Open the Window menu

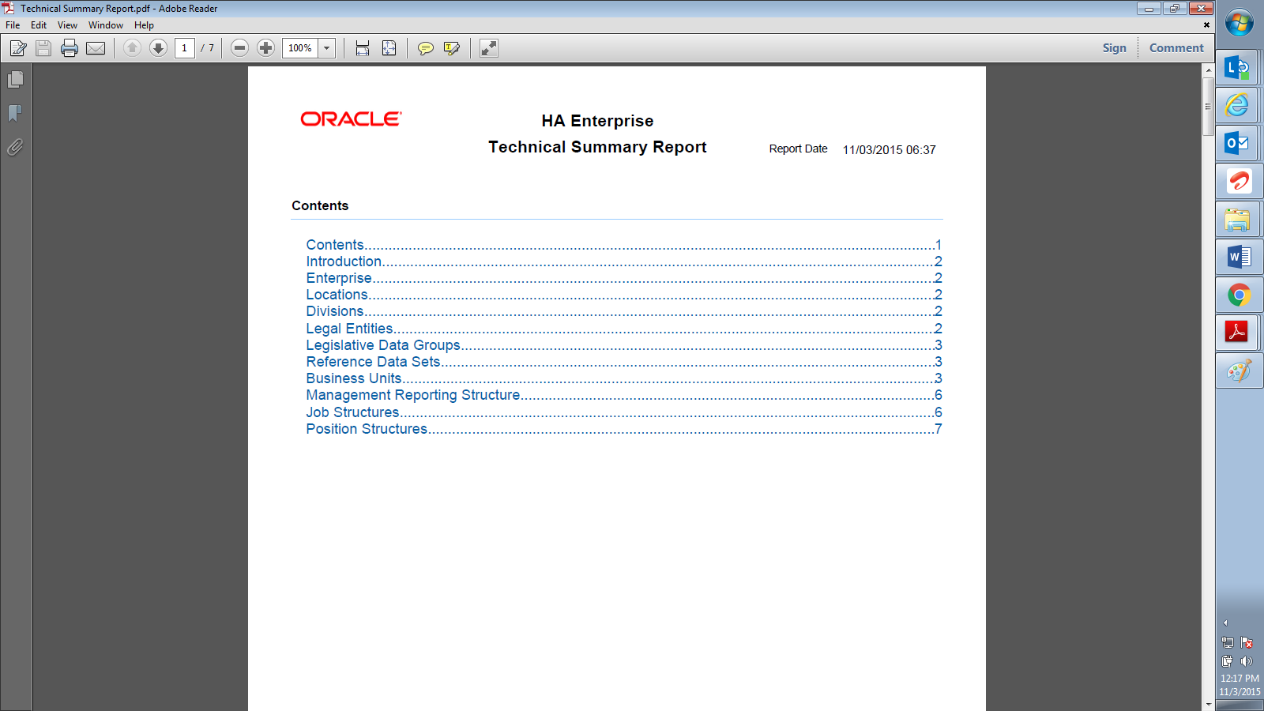pos(106,25)
